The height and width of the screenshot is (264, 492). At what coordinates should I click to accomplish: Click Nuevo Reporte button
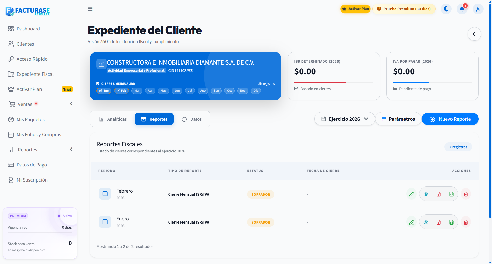pos(450,119)
